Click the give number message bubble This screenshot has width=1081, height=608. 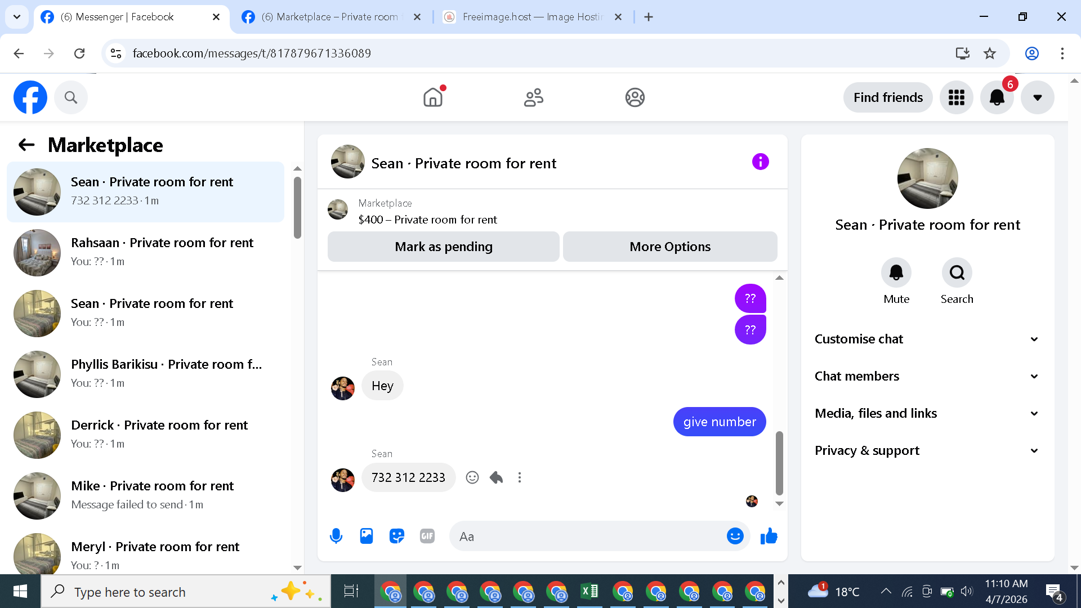tap(720, 422)
